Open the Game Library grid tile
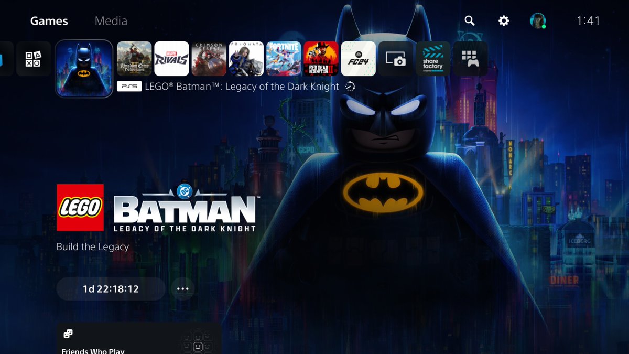The height and width of the screenshot is (354, 629). (471, 59)
